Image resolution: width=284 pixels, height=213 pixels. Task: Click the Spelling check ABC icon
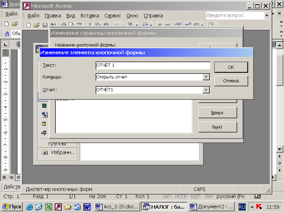pyautogui.click(x=80, y=24)
